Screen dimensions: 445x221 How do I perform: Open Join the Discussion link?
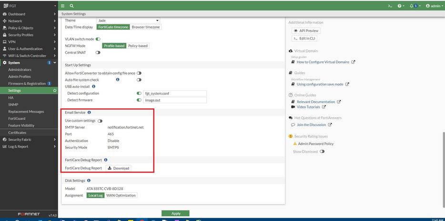point(311,125)
